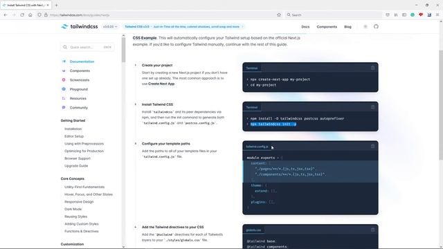Copy the globals.css code block
The height and width of the screenshot is (249, 443).
(x=372, y=230)
